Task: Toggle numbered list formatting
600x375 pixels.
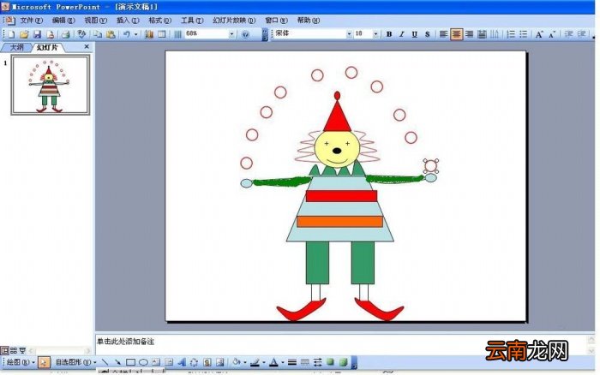Action: click(x=511, y=34)
